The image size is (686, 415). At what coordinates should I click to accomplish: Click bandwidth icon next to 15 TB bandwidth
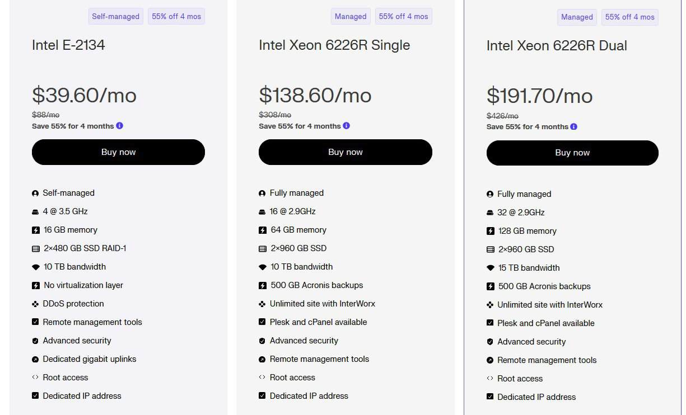pyautogui.click(x=491, y=268)
